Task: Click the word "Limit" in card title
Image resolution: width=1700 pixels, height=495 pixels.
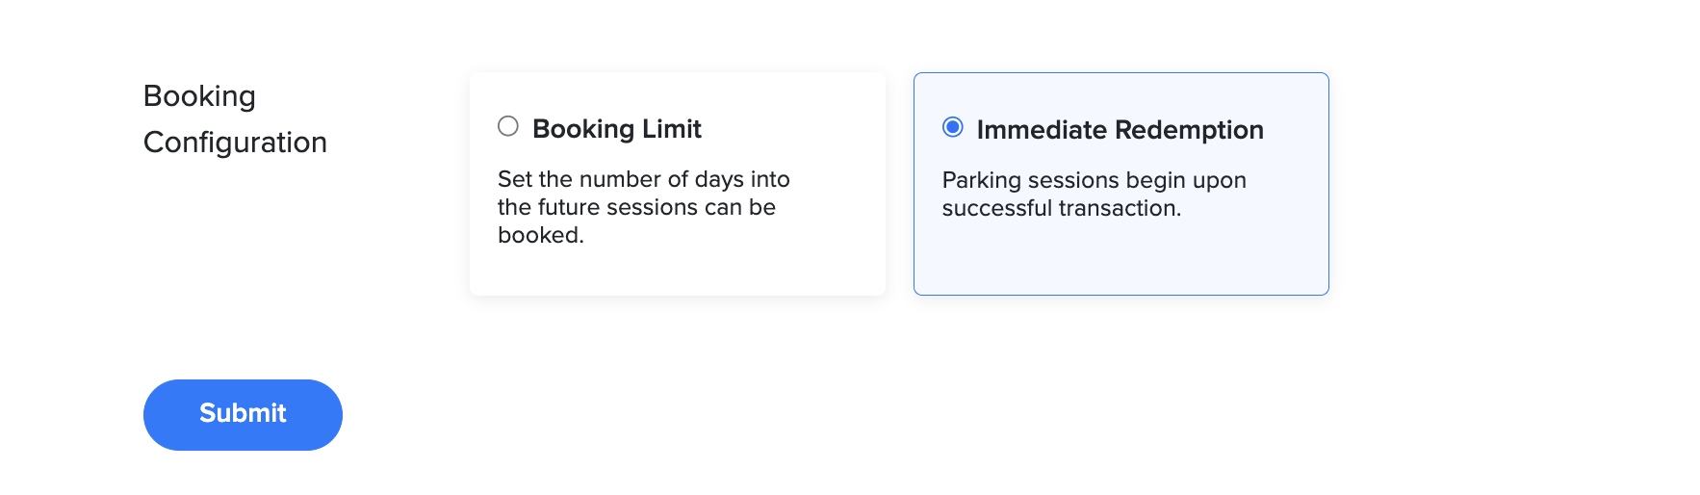Action: point(671,129)
